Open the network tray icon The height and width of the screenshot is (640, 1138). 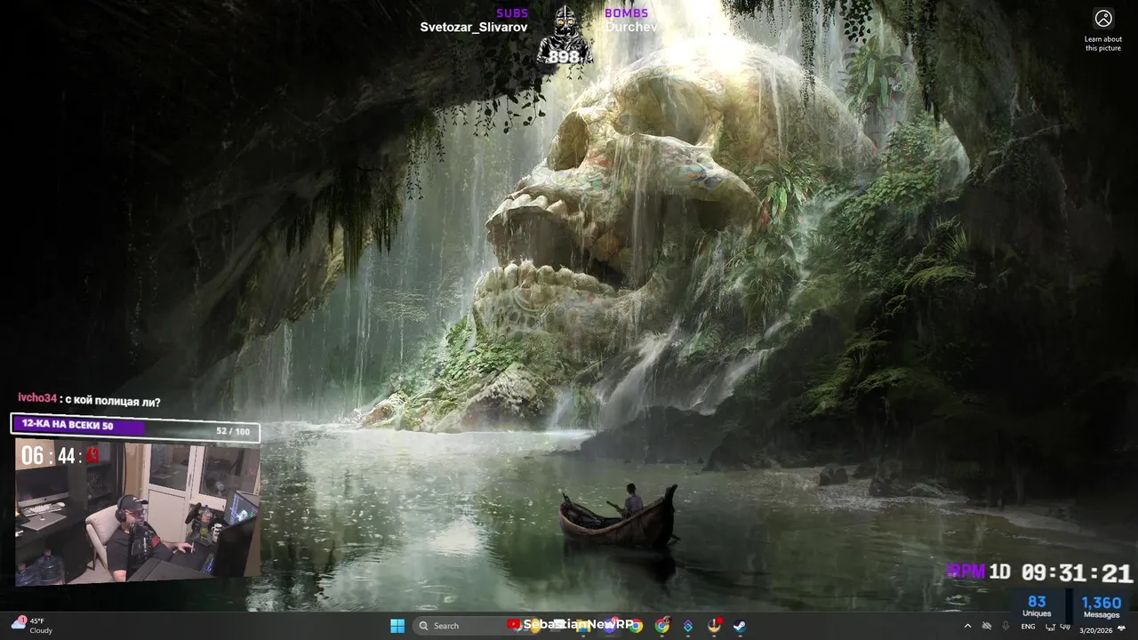[1050, 627]
